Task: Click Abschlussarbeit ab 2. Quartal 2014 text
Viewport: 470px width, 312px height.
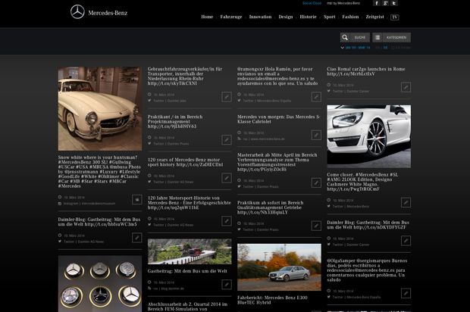Action: [x=188, y=307]
